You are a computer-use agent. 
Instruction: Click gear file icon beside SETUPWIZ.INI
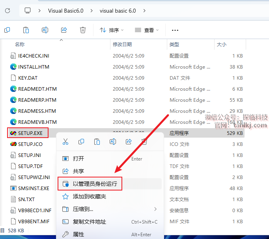[13, 177]
